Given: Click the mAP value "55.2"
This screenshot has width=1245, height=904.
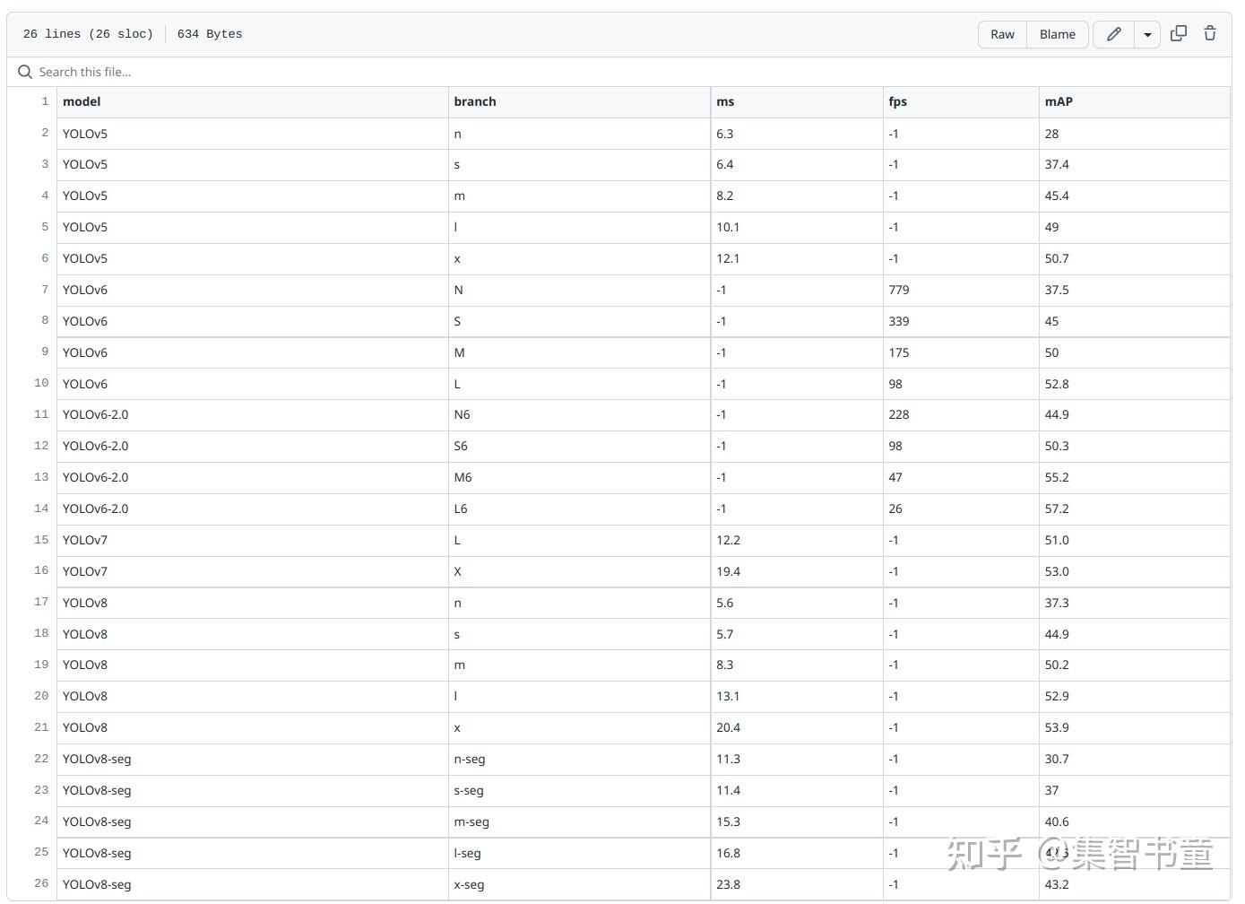Looking at the screenshot, I should pos(1057,477).
